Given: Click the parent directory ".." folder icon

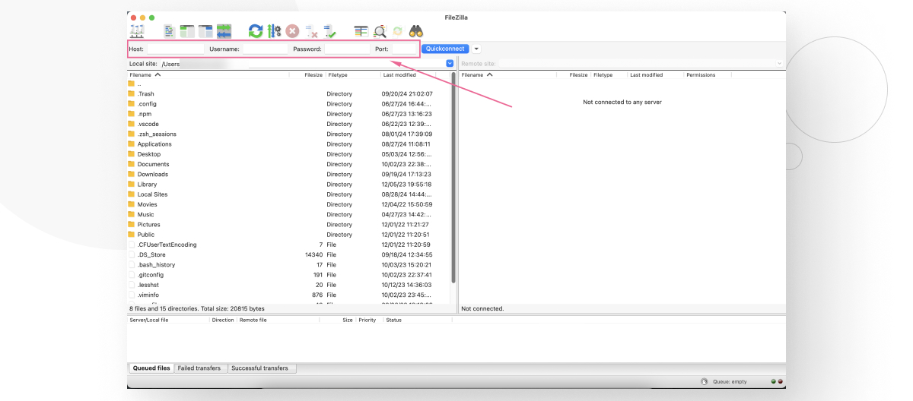Looking at the screenshot, I should point(131,84).
